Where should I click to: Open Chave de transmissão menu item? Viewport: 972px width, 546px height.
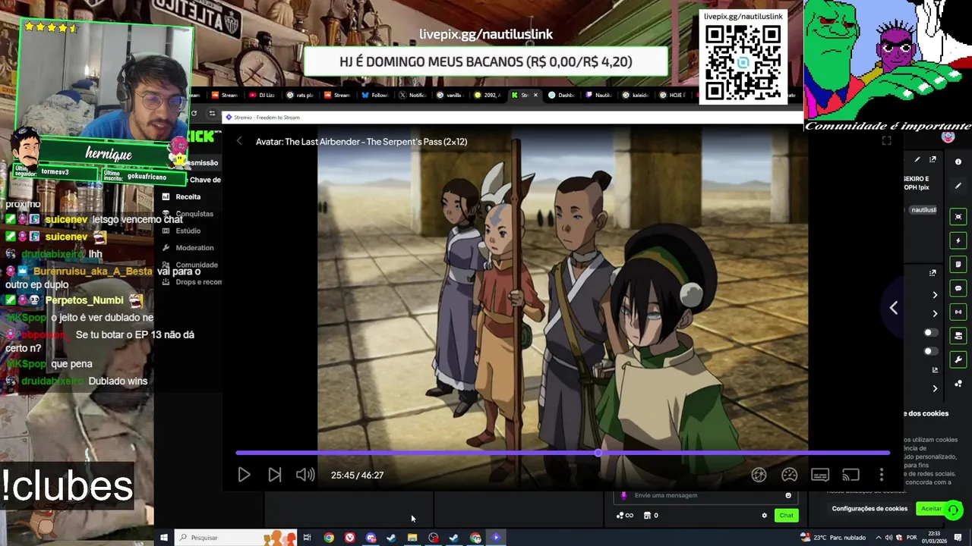click(205, 180)
